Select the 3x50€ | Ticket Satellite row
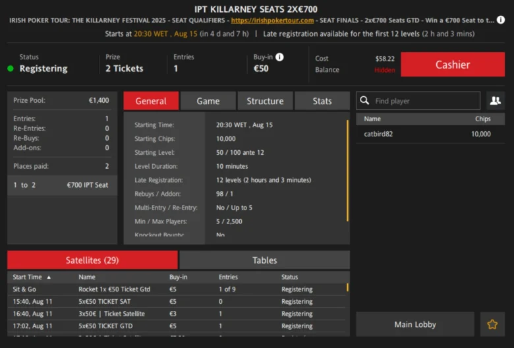Viewport: 514px width, 348px height. point(177,314)
